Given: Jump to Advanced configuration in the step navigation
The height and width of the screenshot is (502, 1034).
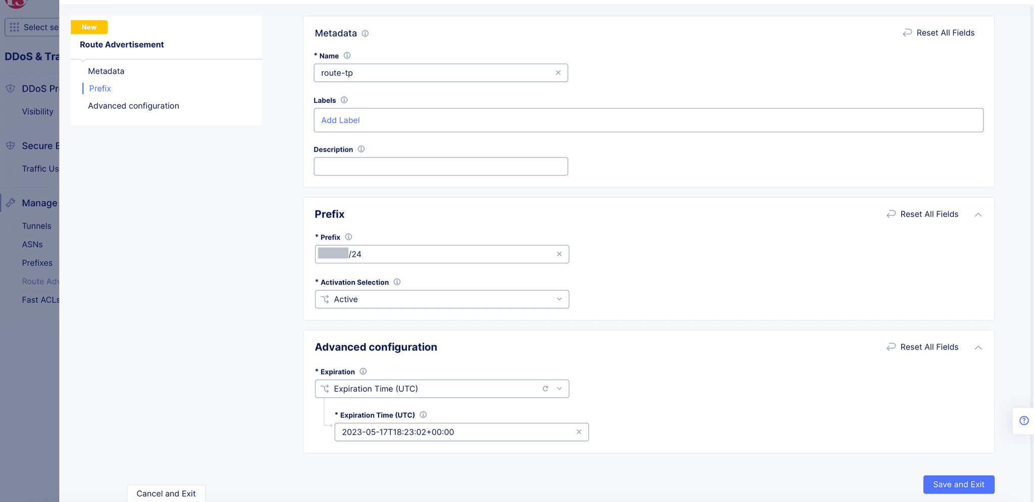Looking at the screenshot, I should point(133,105).
